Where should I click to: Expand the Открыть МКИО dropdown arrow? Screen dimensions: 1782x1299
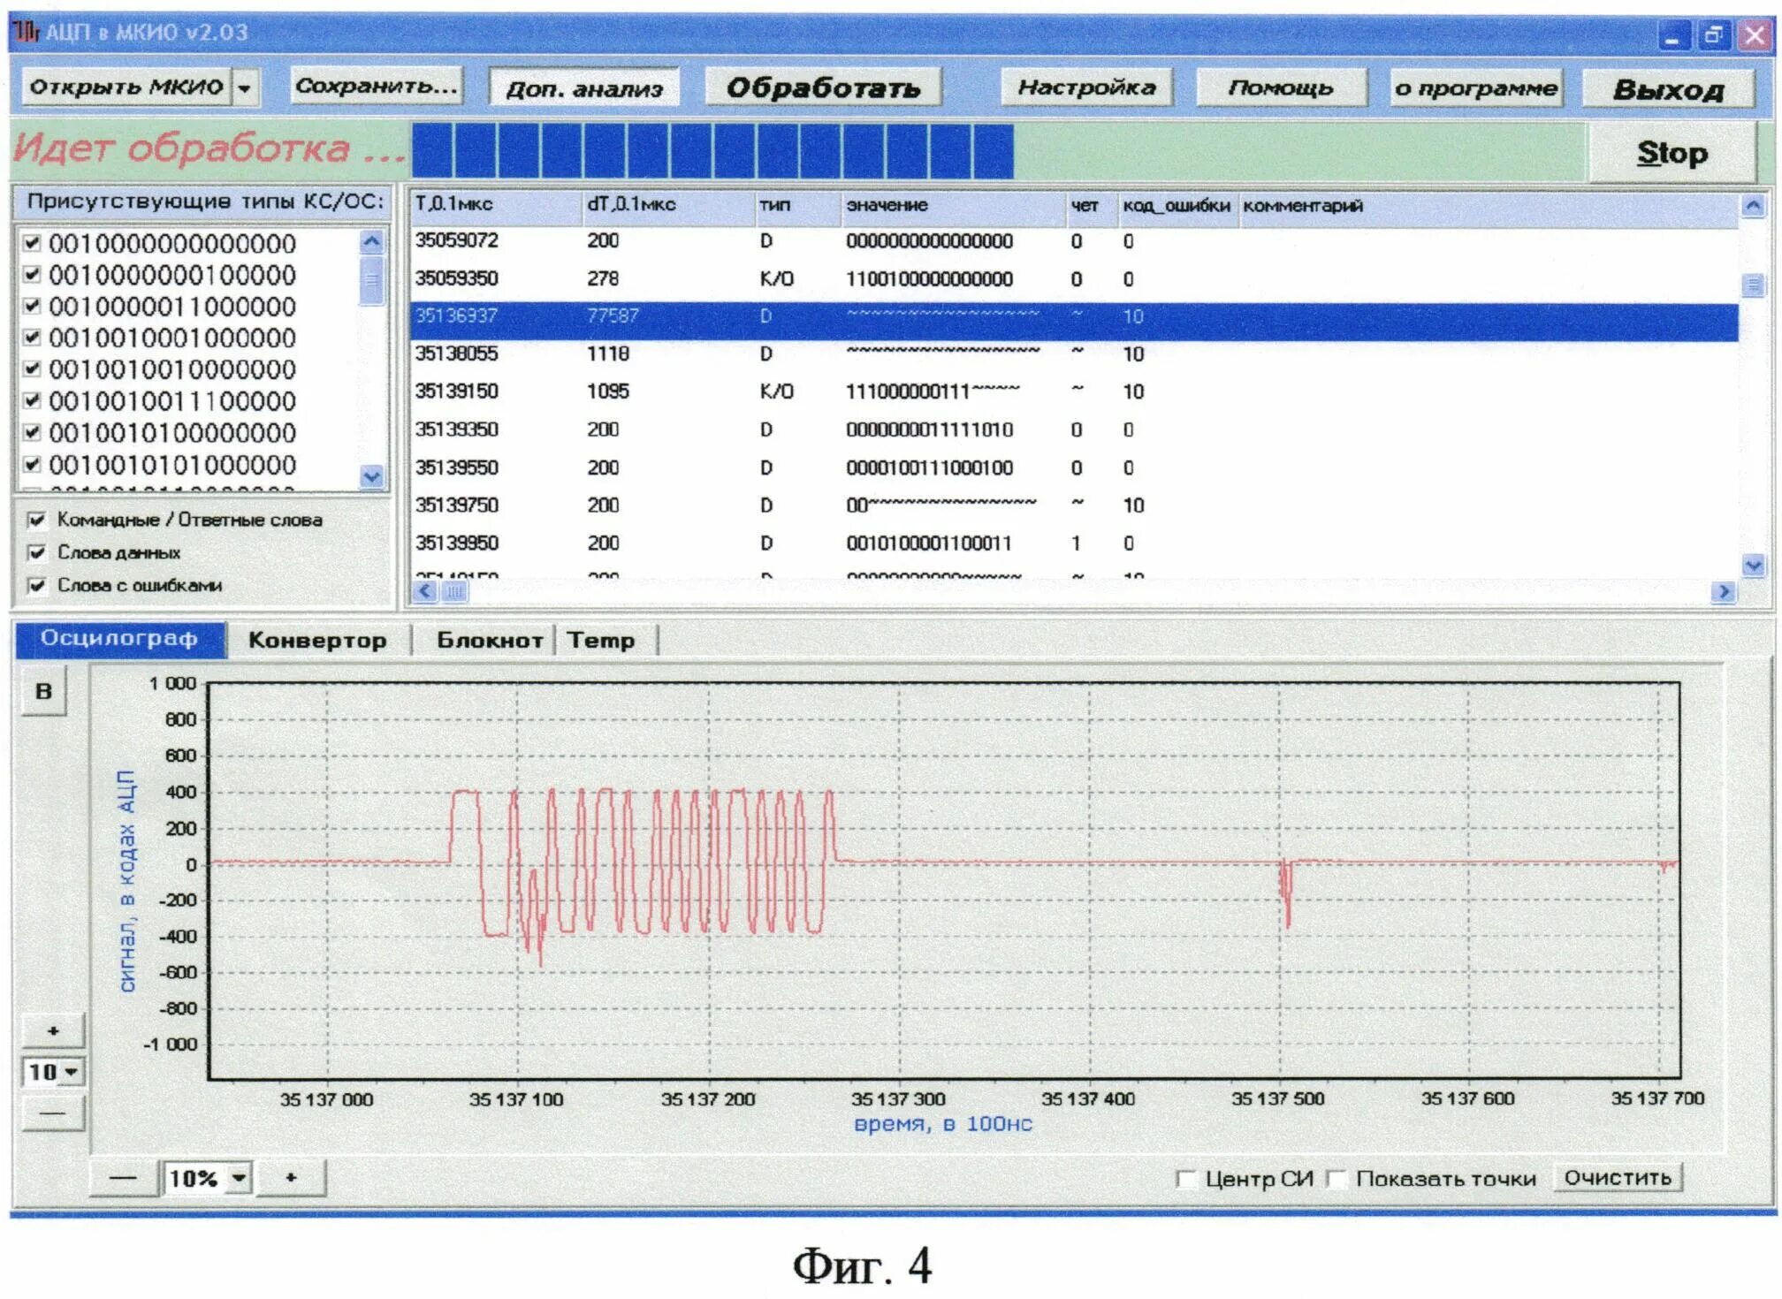pos(245,87)
